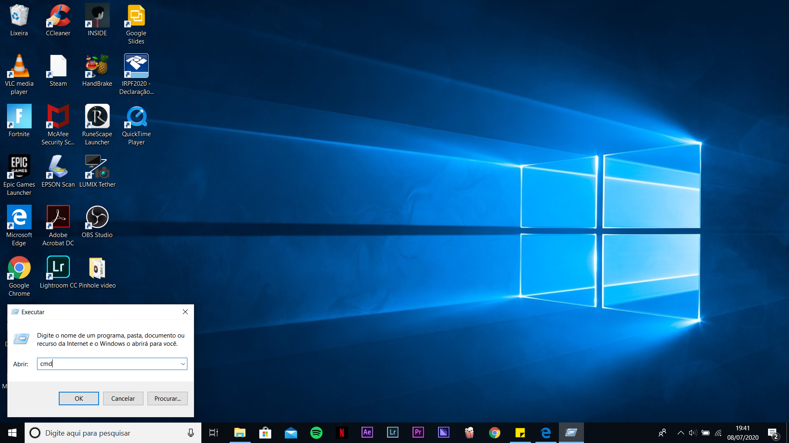
Task: Open Sticky Notes from the taskbar
Action: pos(520,433)
